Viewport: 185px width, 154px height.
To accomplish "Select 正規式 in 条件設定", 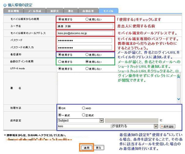I will [x=84, y=115].
